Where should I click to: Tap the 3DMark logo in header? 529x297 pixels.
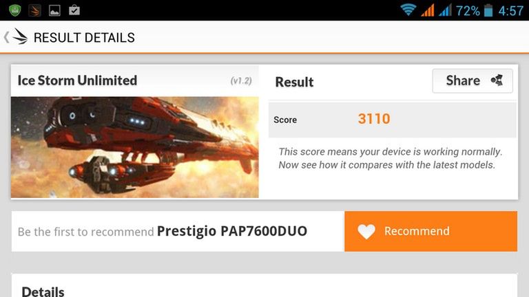tap(20, 36)
